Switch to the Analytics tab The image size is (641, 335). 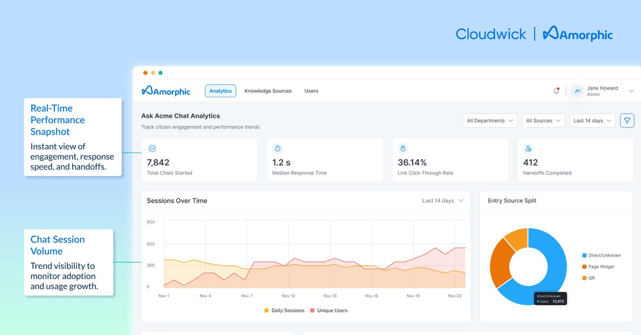(221, 91)
